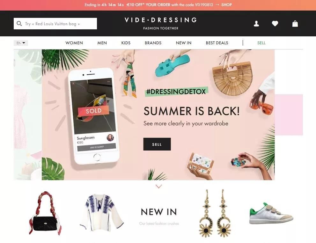Viewport: 316px width, 243px height.
Task: Open the wishlist heart icon
Action: pyautogui.click(x=275, y=24)
